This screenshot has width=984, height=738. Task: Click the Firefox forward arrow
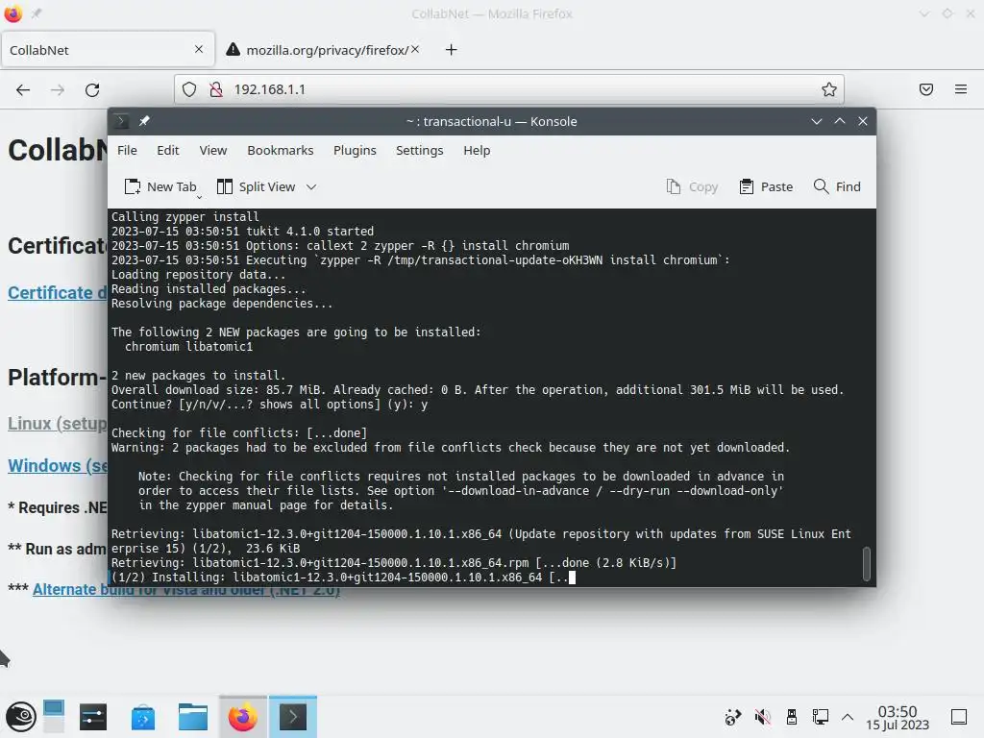[x=58, y=89]
